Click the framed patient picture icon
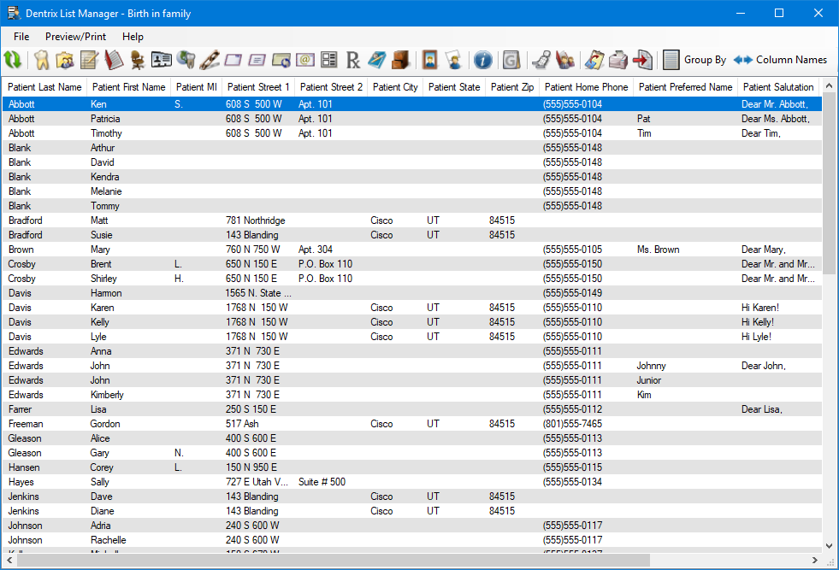This screenshot has width=839, height=570. point(430,60)
